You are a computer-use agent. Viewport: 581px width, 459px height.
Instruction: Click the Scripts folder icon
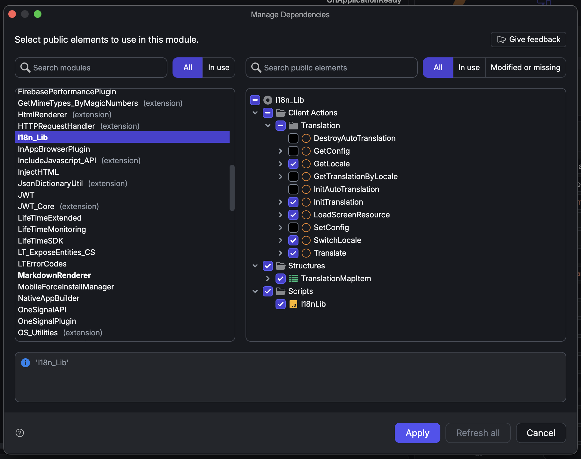click(x=281, y=291)
